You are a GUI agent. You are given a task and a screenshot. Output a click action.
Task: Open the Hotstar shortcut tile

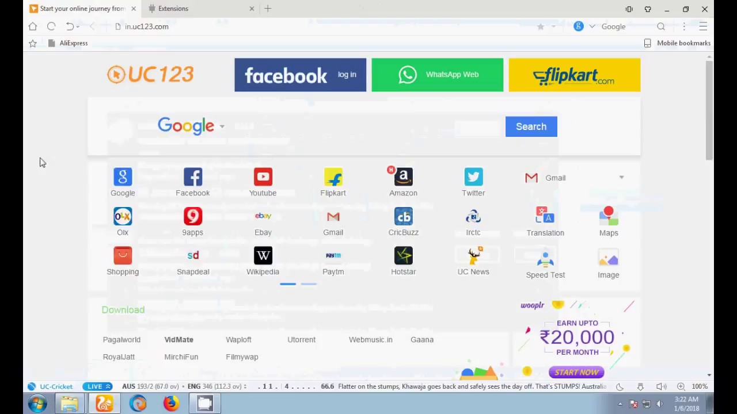coord(403,261)
